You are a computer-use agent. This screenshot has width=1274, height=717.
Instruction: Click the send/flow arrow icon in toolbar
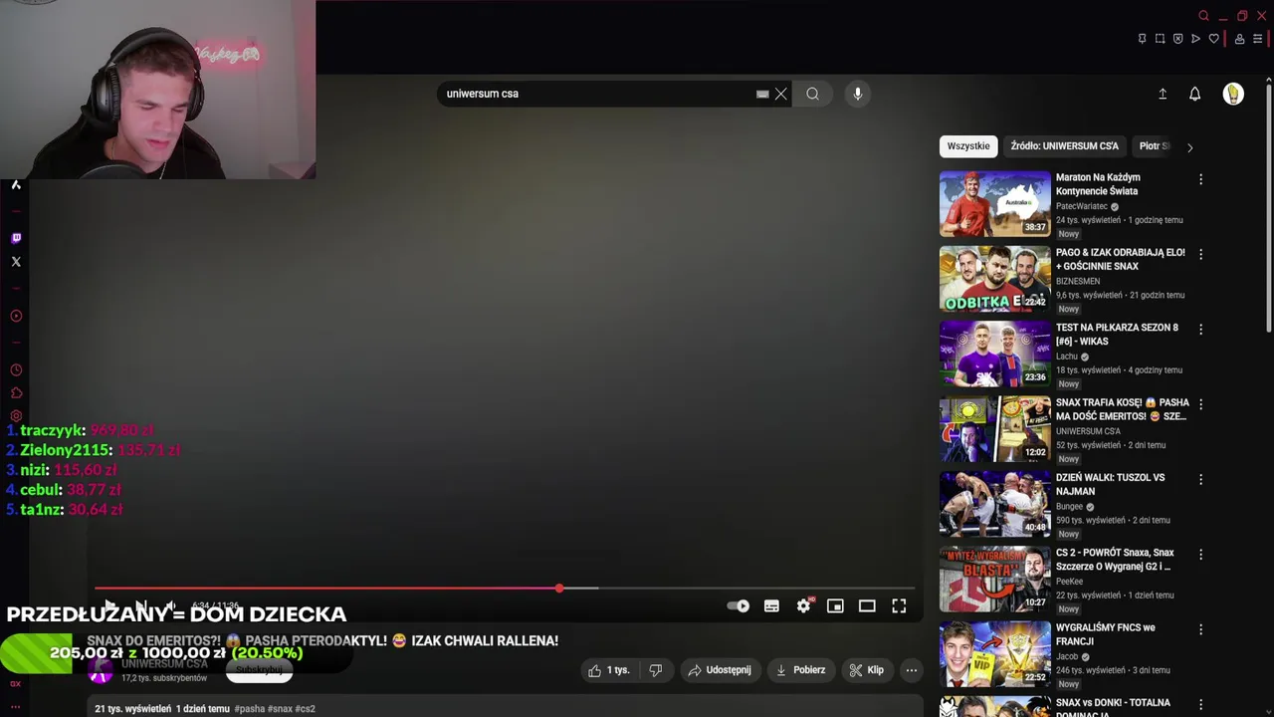(1195, 39)
